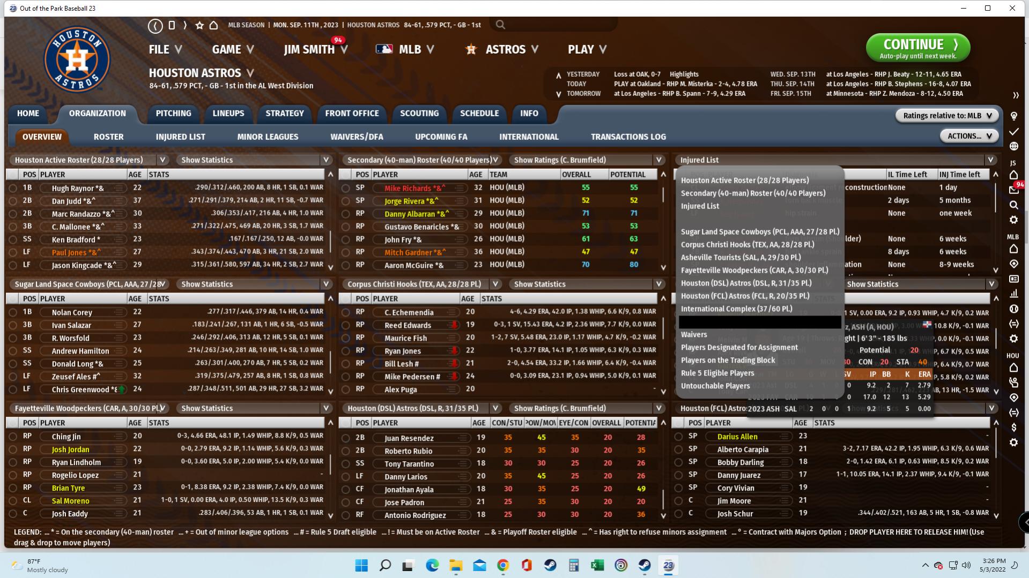Screen dimensions: 1029x578
Task: Open the globe icon in the sidebar
Action: click(1013, 146)
